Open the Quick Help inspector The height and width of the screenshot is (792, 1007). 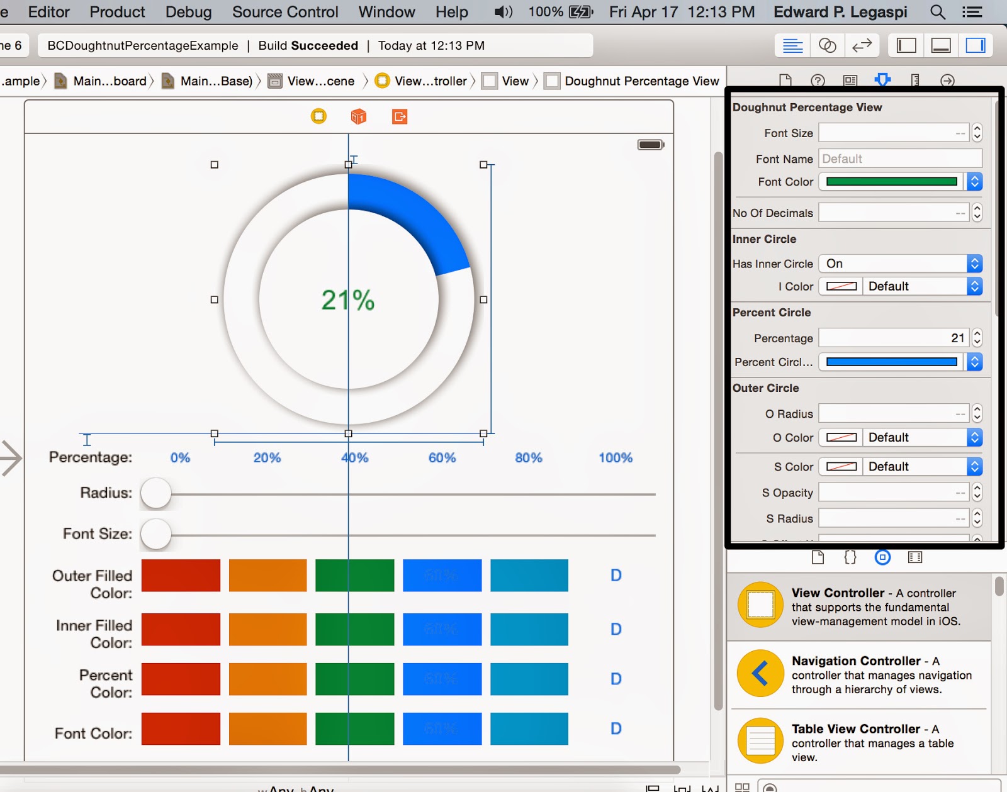818,80
